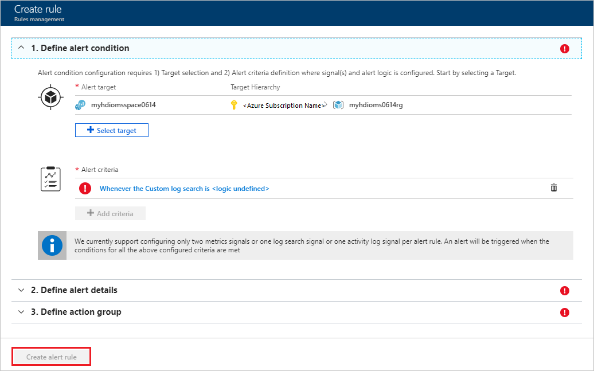Click the alert criteria clipboard icon
Screen dimensions: 594x371
(x=50, y=179)
